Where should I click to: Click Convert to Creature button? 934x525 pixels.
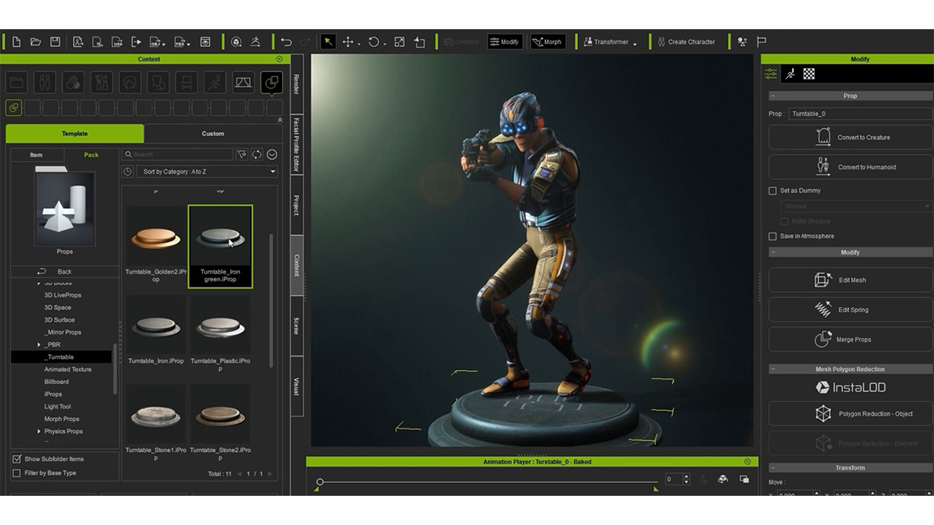click(x=850, y=138)
